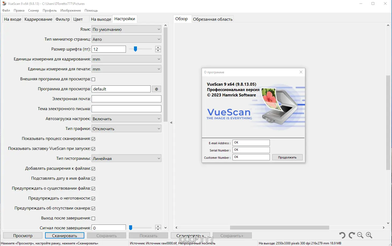The height and width of the screenshot is (246, 392).
Task: Zoom in using the magnifier icon
Action: click(369, 235)
